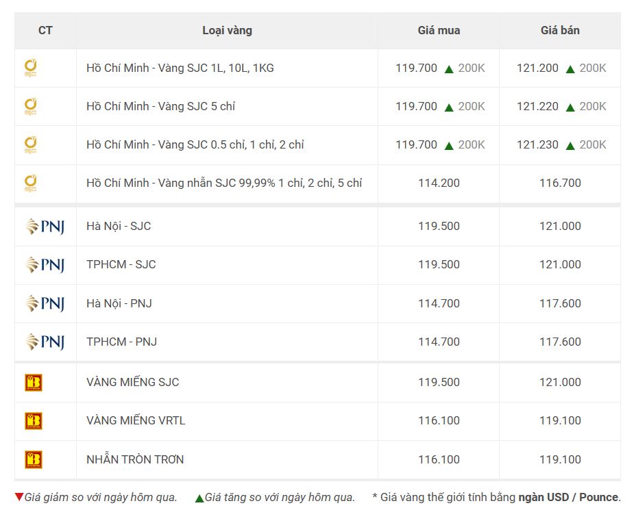The width and height of the screenshot is (634, 523).
Task: Click the gold shop logo beside VÀNG MIẾNG SJC
Action: (x=34, y=383)
